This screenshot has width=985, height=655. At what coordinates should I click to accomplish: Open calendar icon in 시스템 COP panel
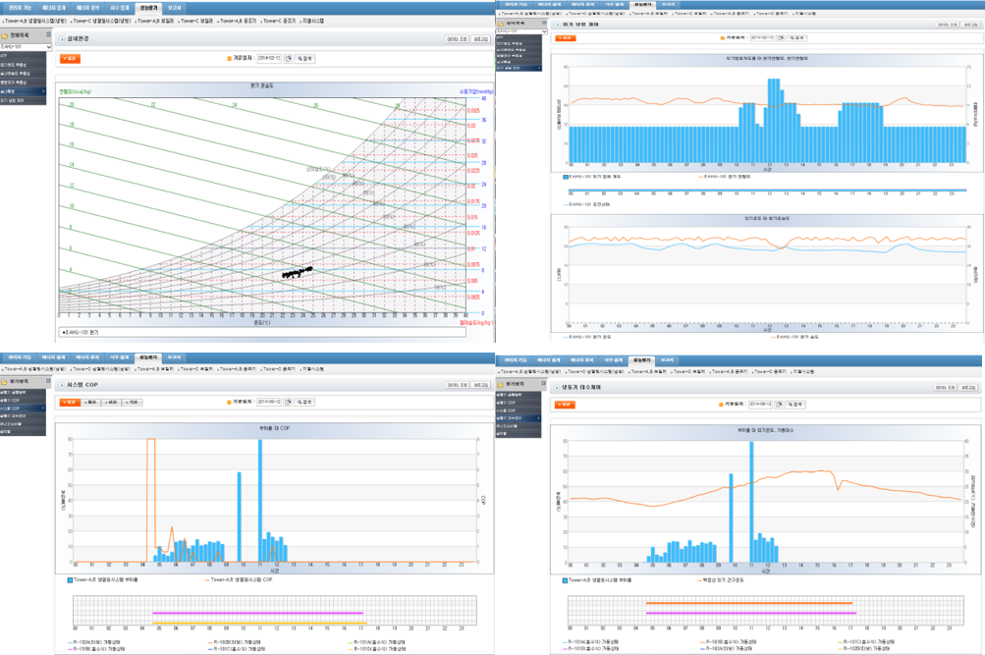point(289,402)
